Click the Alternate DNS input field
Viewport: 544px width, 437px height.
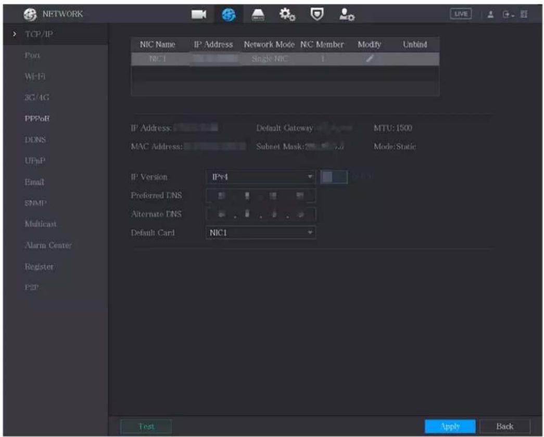tap(261, 214)
